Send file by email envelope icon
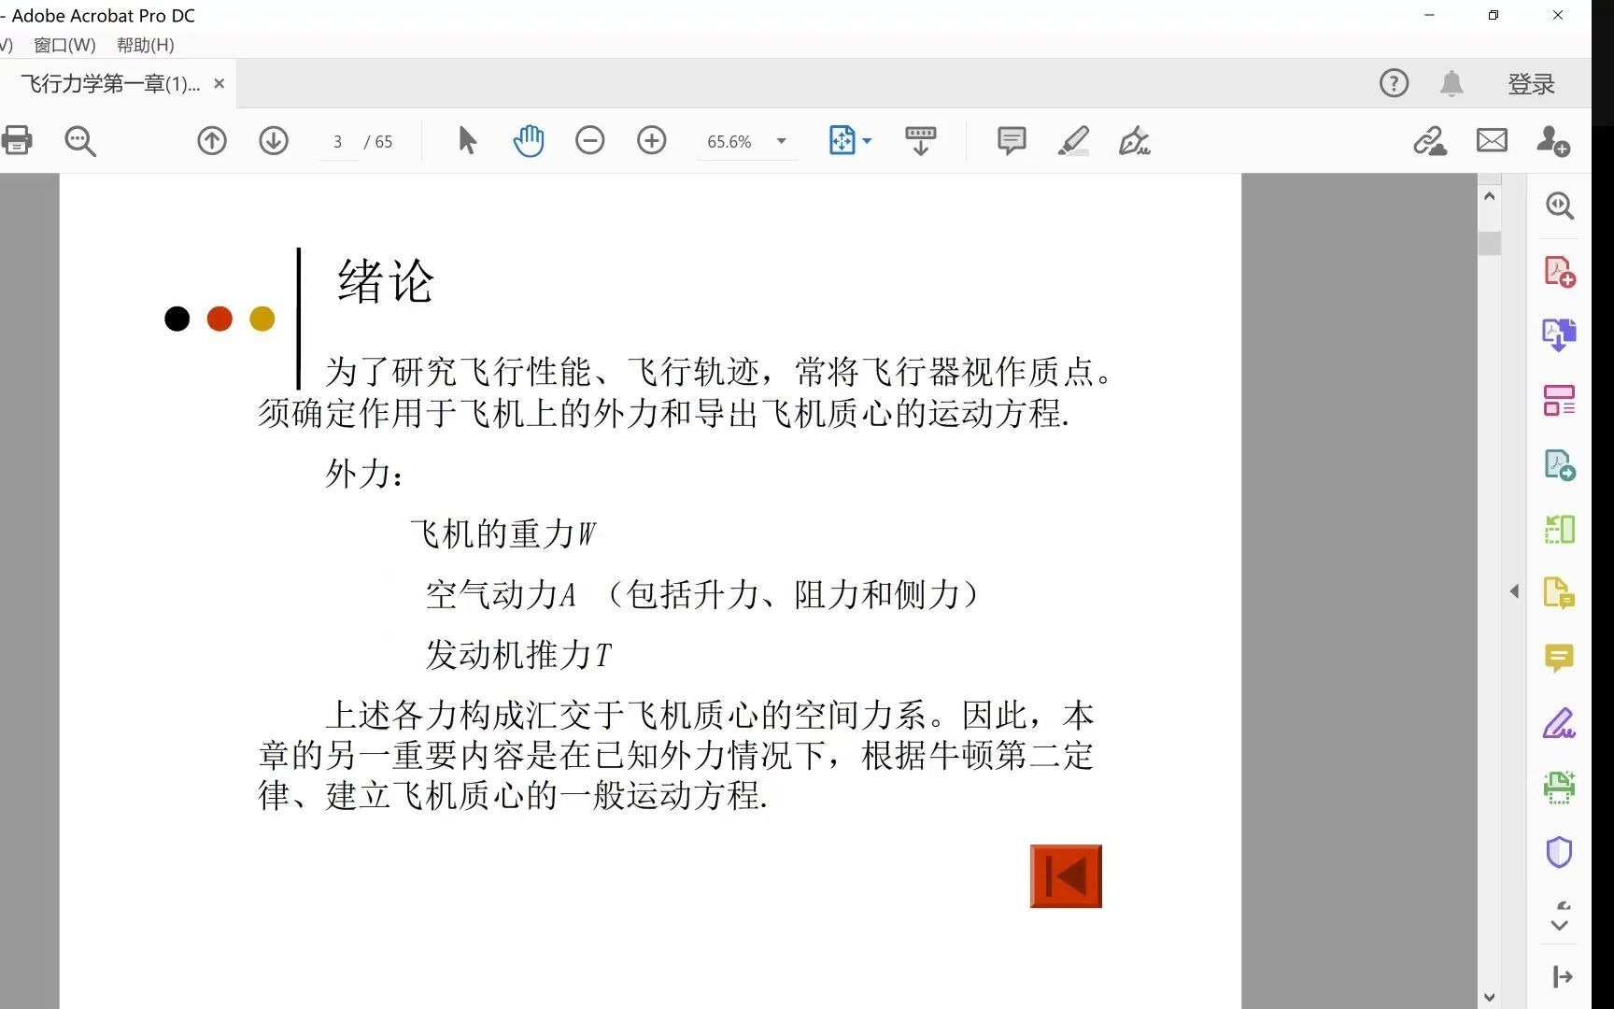This screenshot has height=1009, width=1614. [1492, 141]
